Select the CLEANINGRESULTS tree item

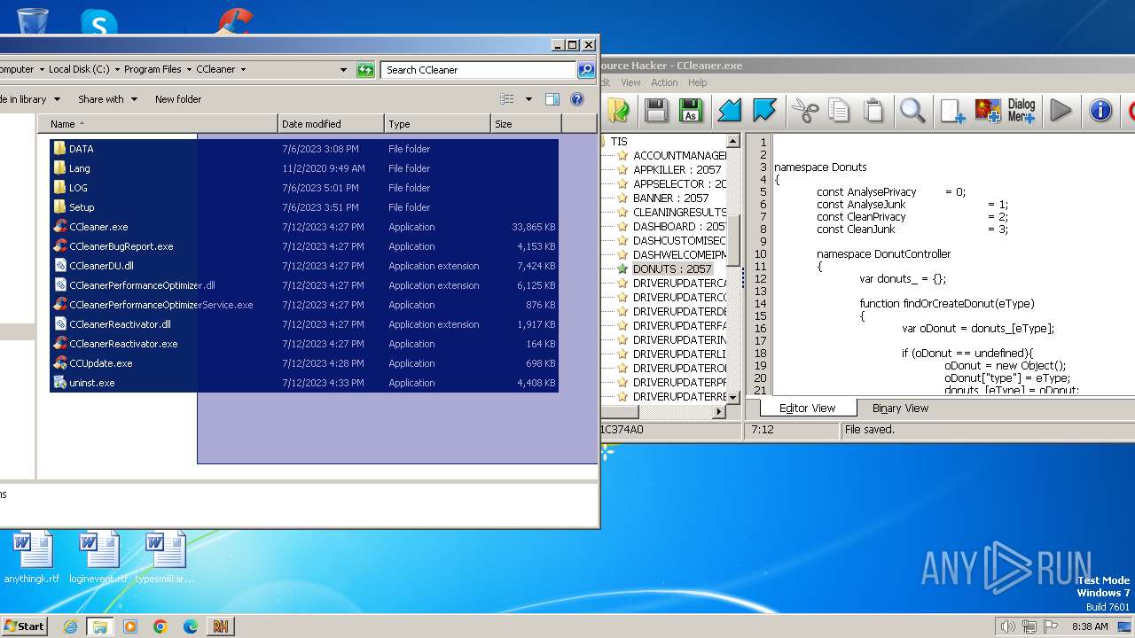(x=678, y=212)
